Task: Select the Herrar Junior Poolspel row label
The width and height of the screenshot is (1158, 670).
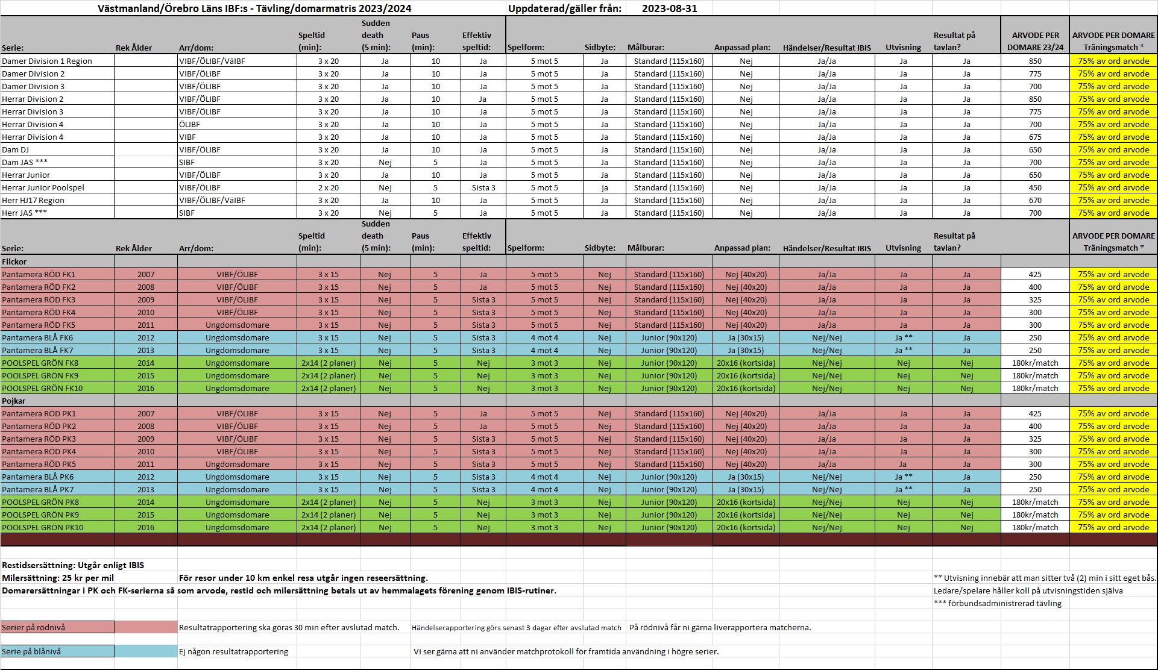Action: pos(43,187)
